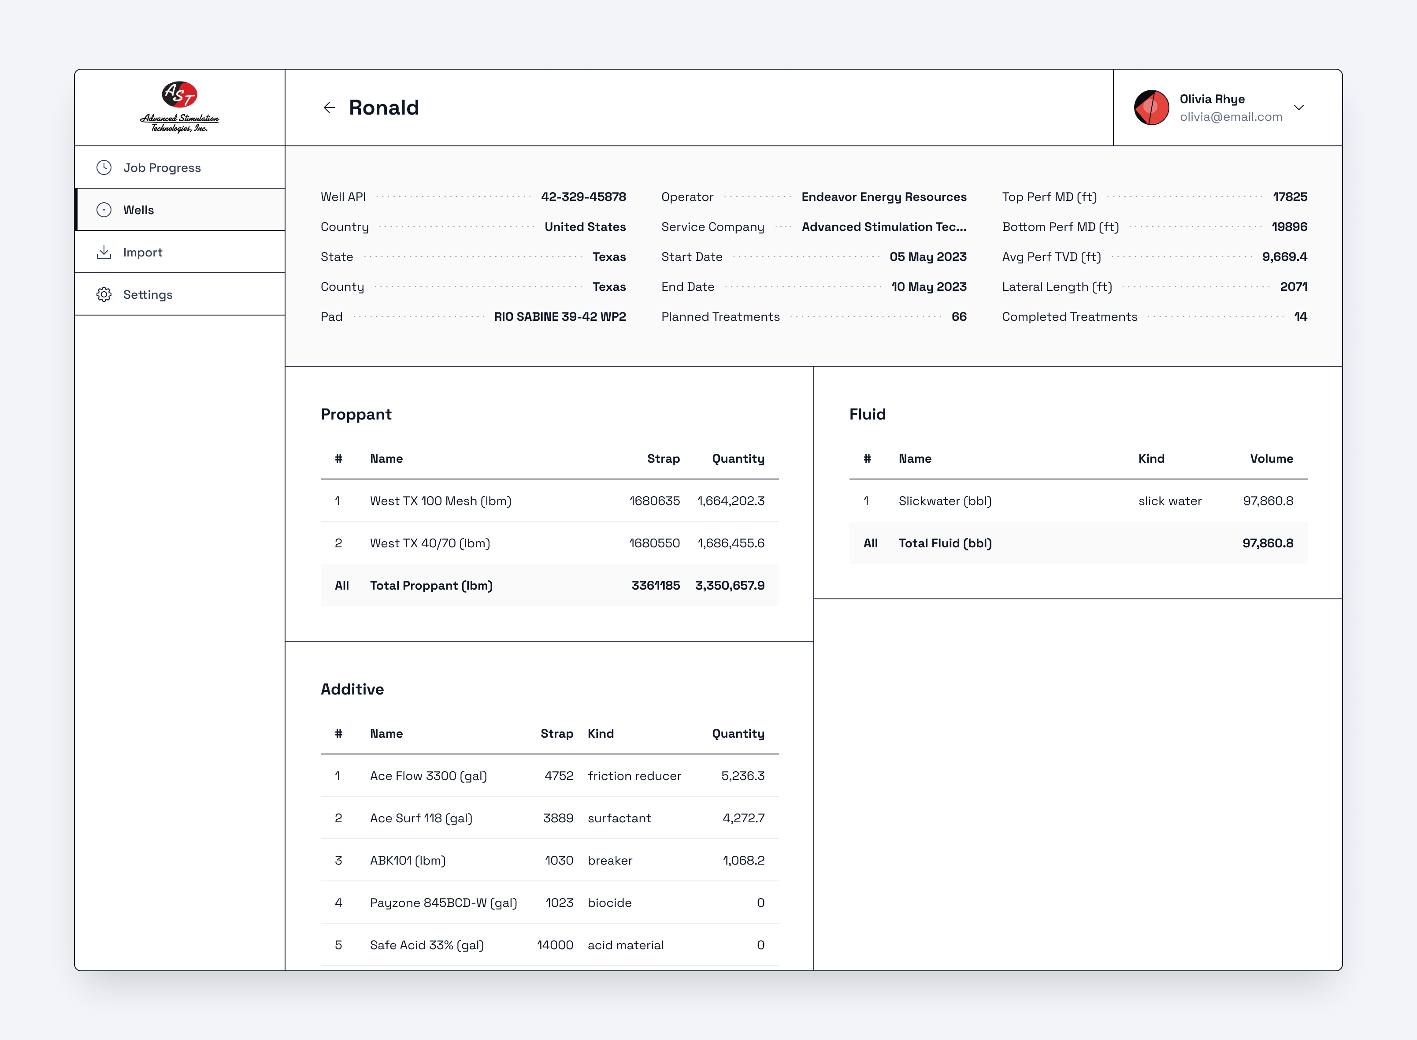The image size is (1417, 1040).
Task: Navigate to the Settings section
Action: [147, 294]
